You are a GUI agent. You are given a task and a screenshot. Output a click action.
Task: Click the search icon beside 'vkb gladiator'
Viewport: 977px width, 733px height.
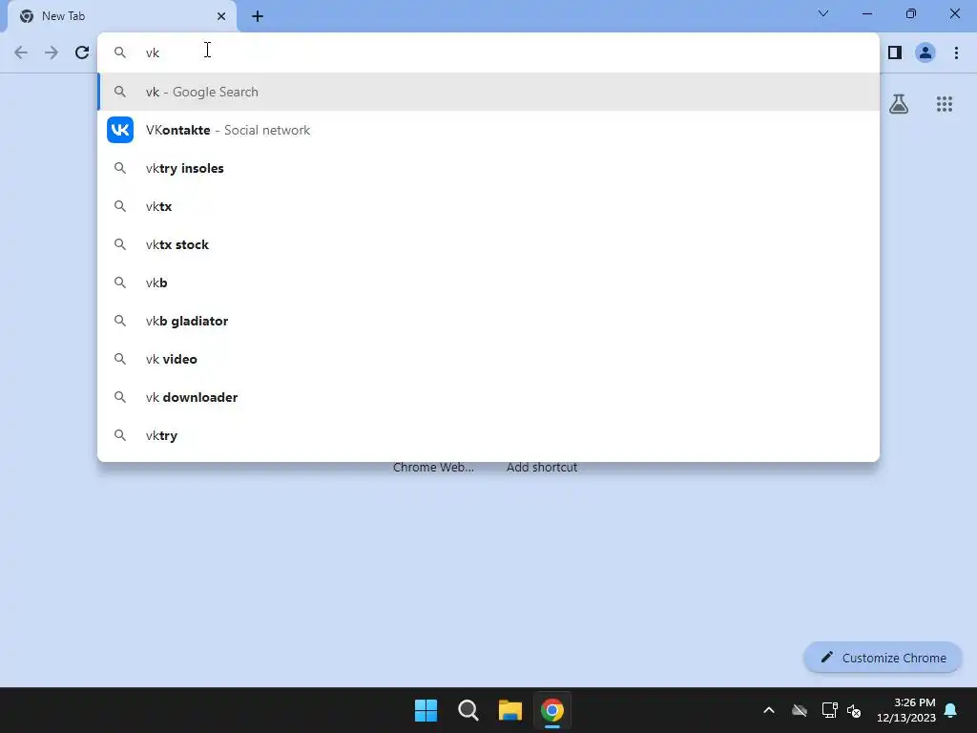[119, 321]
